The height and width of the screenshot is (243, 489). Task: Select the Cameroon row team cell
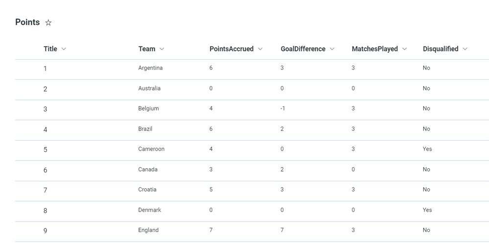tap(151, 149)
